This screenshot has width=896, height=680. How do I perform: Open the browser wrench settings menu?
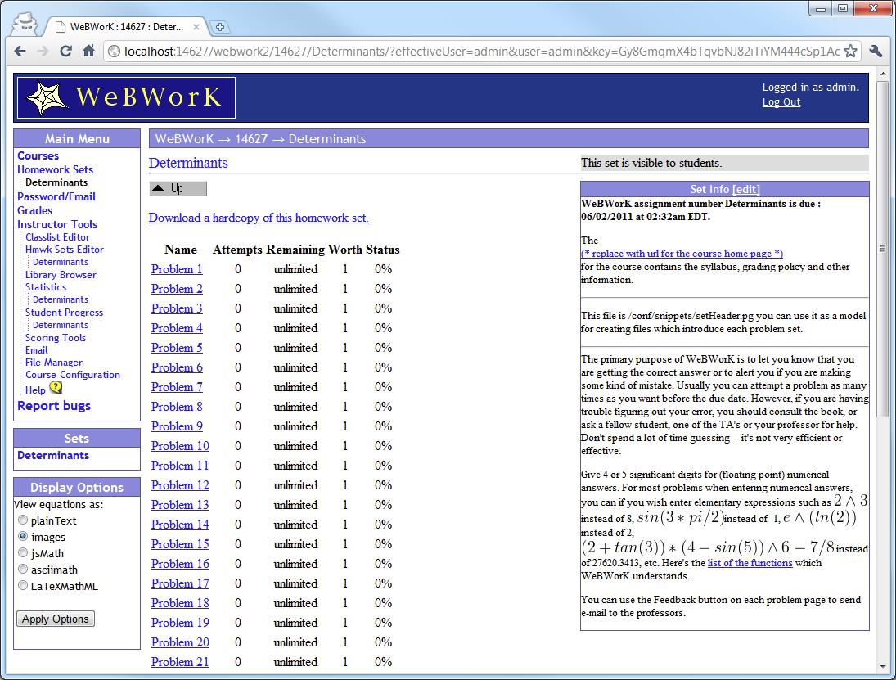(x=876, y=52)
